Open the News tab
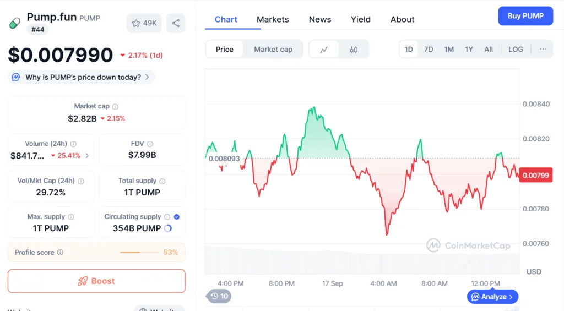The width and height of the screenshot is (564, 311). click(x=320, y=19)
